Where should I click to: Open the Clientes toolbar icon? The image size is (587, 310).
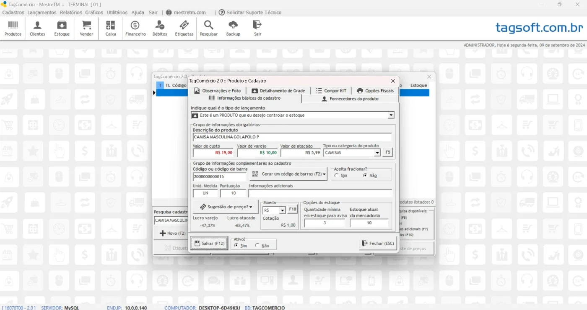[x=37, y=28]
